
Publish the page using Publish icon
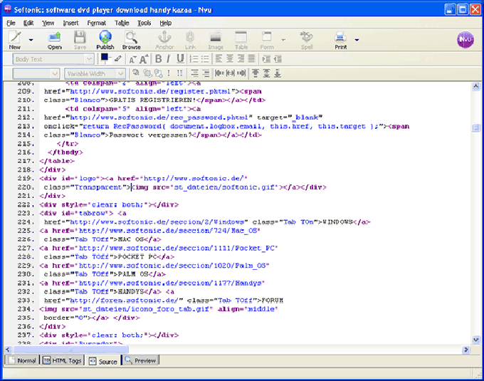(105, 39)
